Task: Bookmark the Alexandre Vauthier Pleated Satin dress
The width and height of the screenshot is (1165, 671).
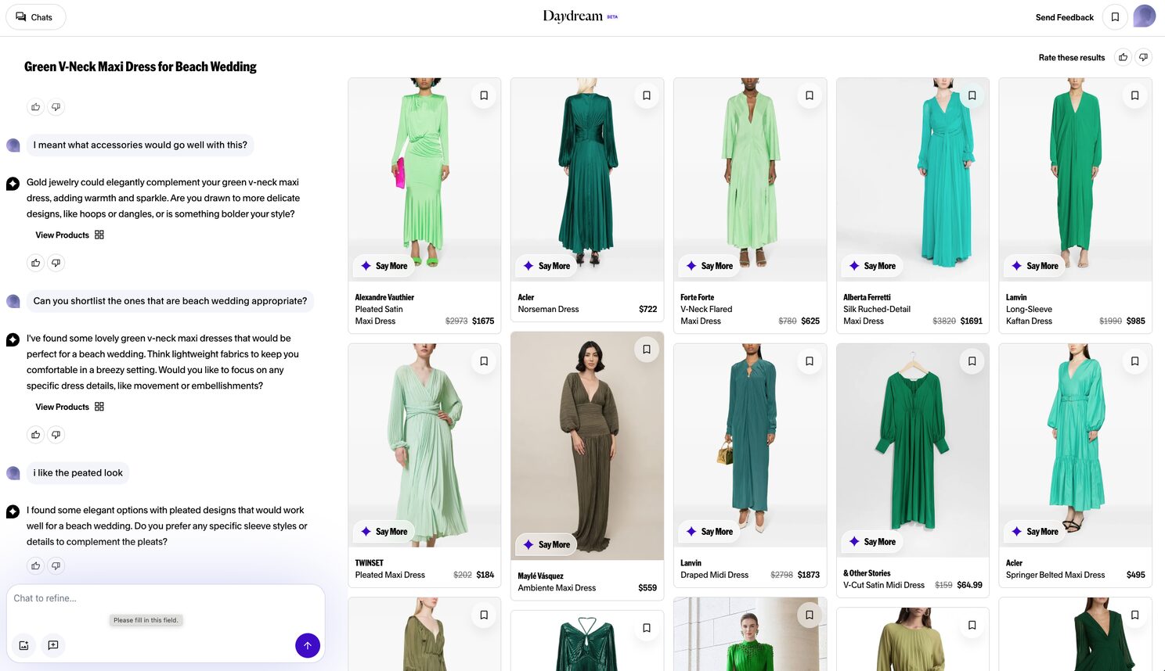Action: click(484, 95)
